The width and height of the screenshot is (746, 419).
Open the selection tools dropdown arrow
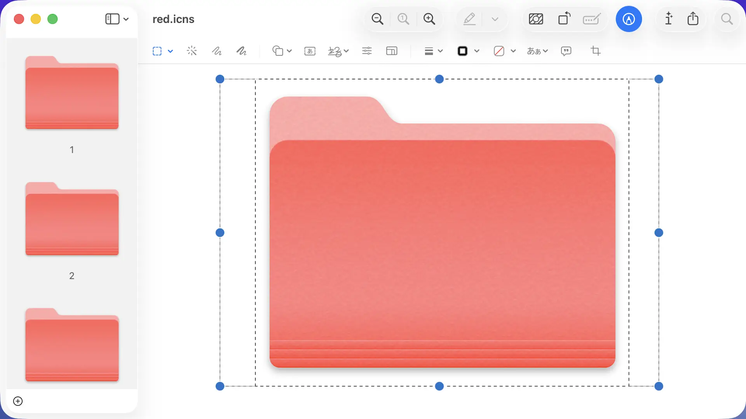[170, 51]
